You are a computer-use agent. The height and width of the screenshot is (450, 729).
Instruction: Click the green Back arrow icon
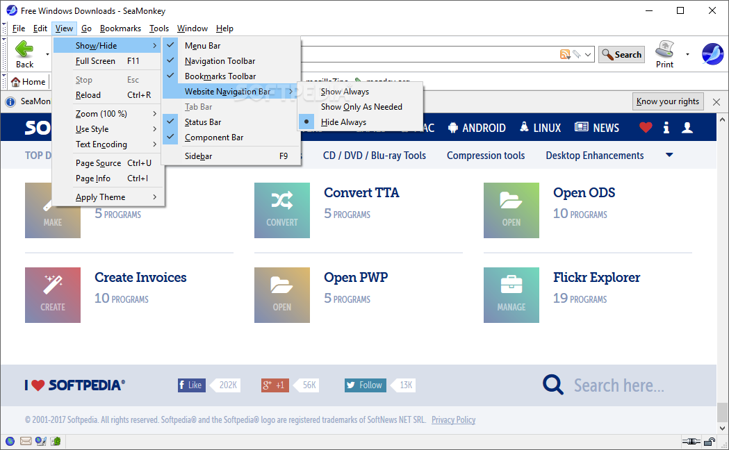click(x=24, y=49)
